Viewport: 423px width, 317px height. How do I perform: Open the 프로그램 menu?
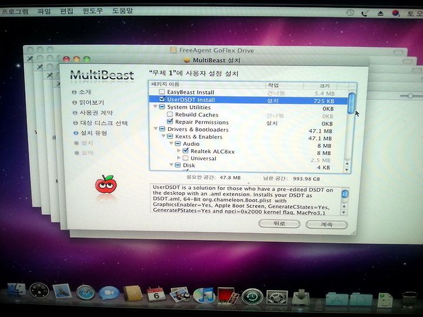coord(15,11)
